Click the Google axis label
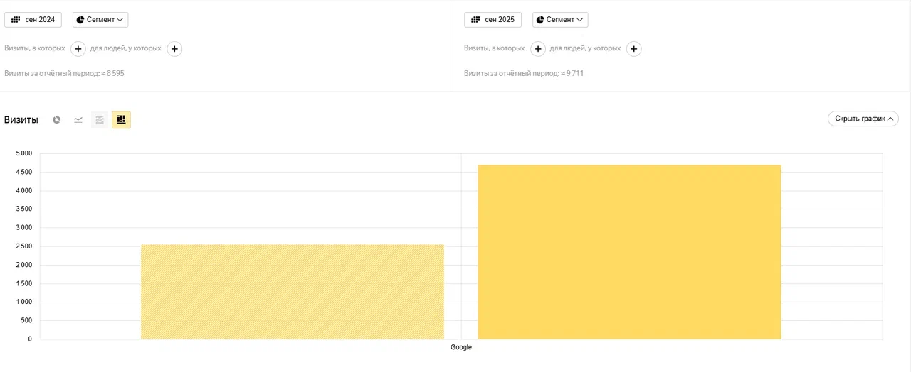911x372 pixels. [x=461, y=347]
